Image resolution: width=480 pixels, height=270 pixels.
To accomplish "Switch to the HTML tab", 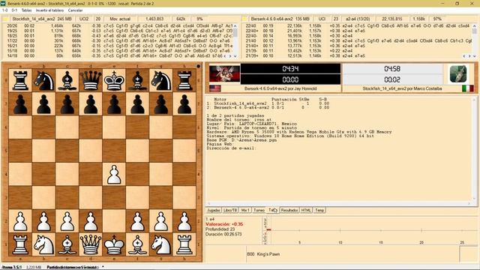I will [x=306, y=210].
